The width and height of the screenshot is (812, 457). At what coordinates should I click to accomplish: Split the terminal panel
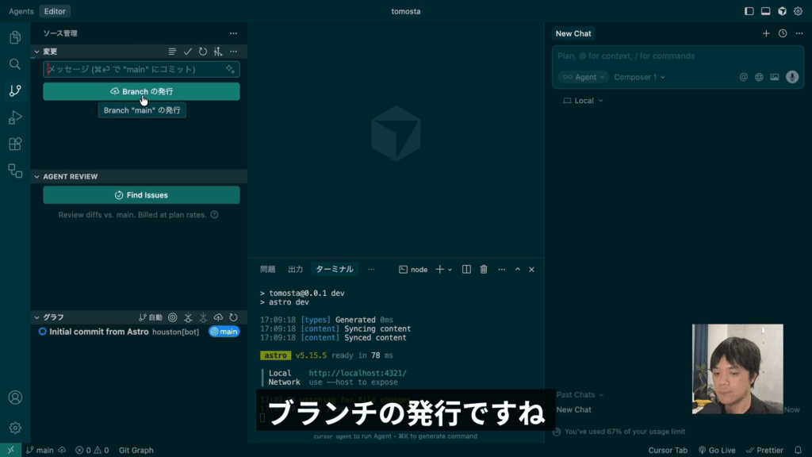[x=467, y=270]
